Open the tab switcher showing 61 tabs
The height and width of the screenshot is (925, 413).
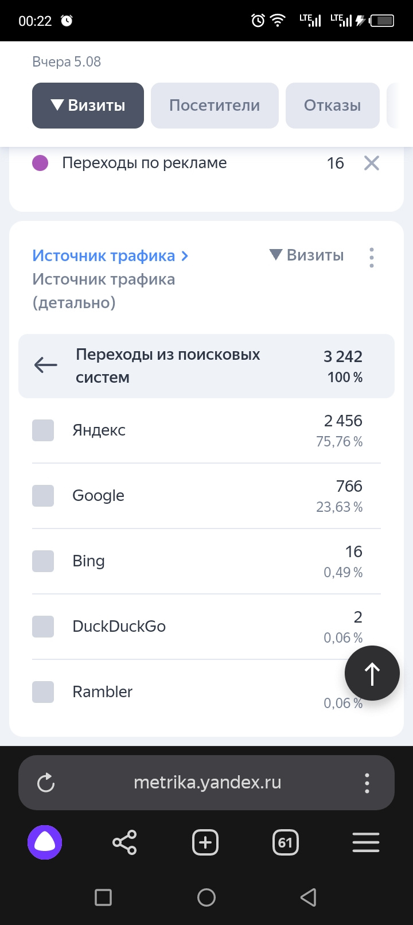[x=285, y=842]
